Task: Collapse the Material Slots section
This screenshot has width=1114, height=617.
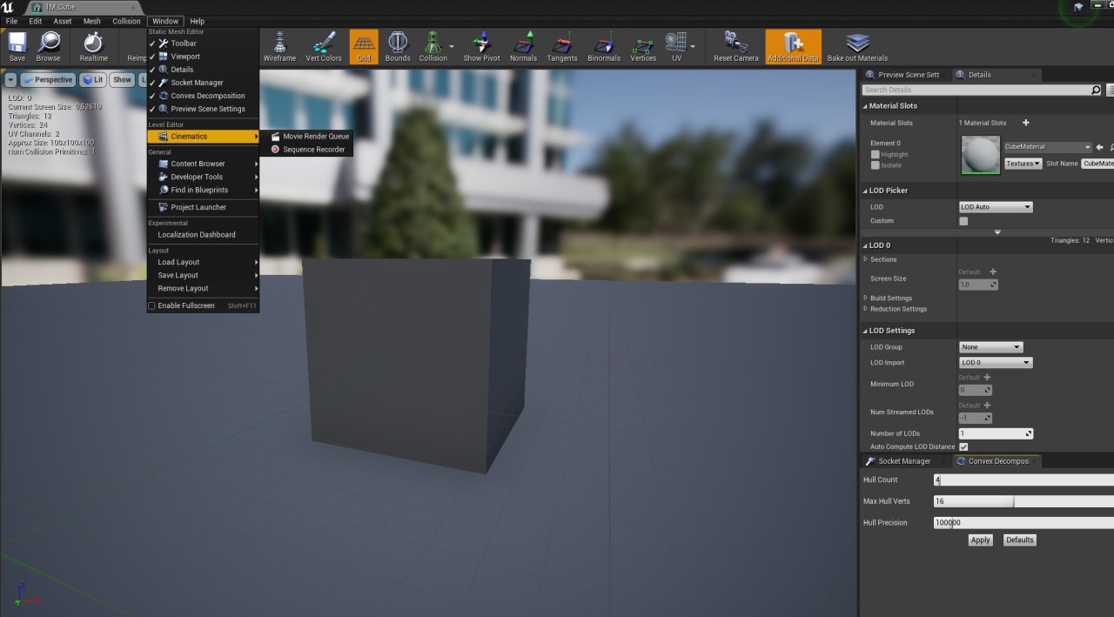Action: (x=865, y=106)
